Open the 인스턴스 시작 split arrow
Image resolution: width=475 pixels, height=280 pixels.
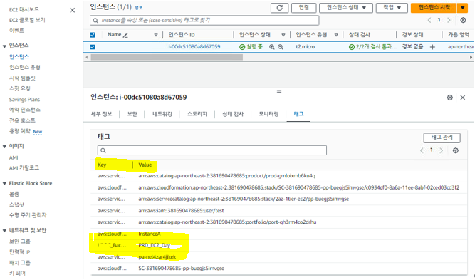(x=462, y=8)
